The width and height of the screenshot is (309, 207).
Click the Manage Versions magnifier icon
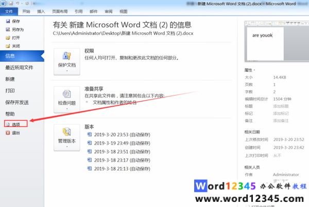[x=66, y=132]
